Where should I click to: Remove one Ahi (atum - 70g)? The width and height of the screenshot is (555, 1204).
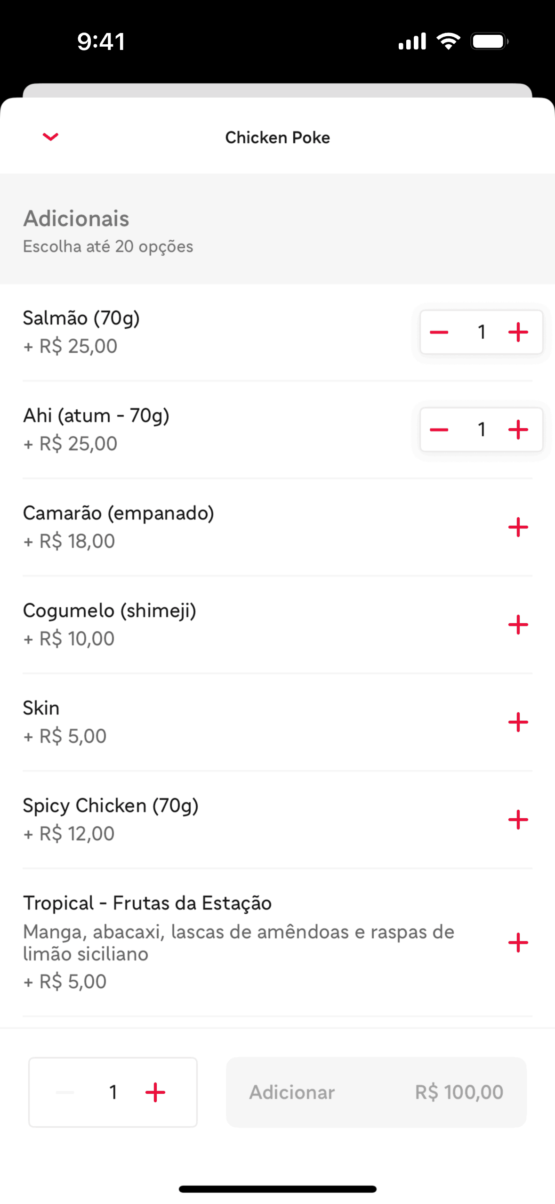[x=439, y=430]
